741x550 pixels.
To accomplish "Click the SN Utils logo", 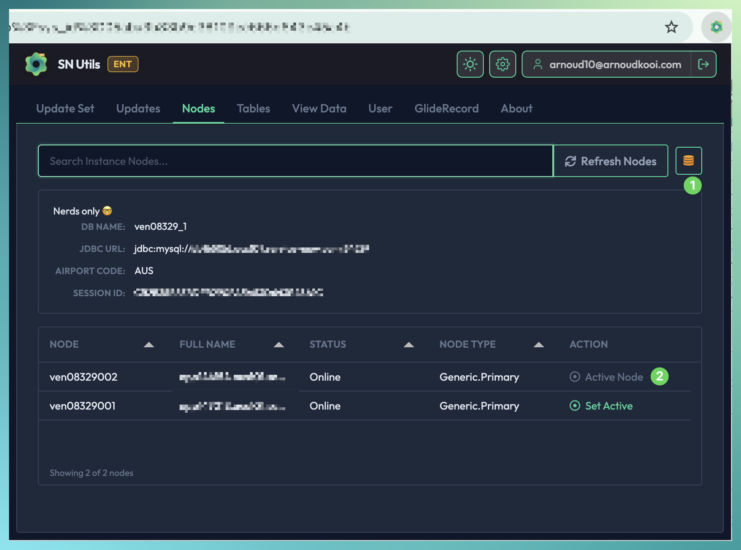I will [36, 64].
